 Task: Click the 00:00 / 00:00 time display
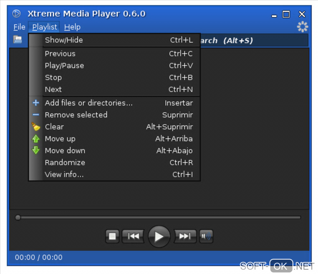coord(39,258)
